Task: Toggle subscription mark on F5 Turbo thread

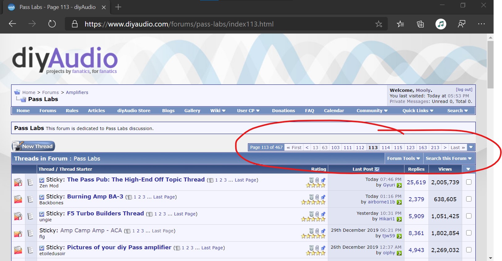Action: pos(42,214)
